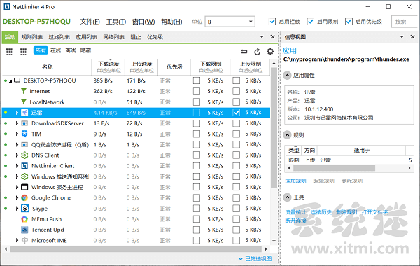Click the 已筛选视图 toggle at bottom
The width and height of the screenshot is (420, 266).
pyautogui.click(x=255, y=258)
